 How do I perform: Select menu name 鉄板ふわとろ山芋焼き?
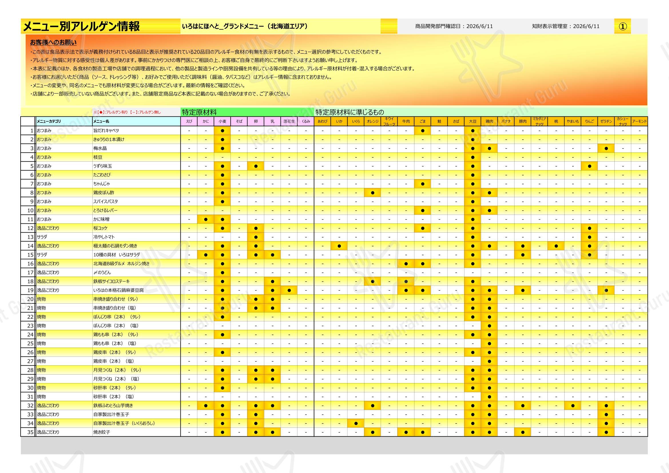click(x=113, y=406)
